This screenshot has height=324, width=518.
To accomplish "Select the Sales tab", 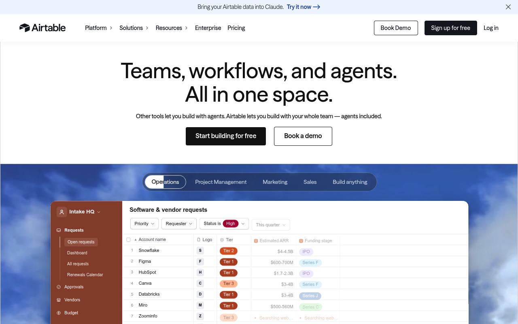I will click(x=310, y=182).
